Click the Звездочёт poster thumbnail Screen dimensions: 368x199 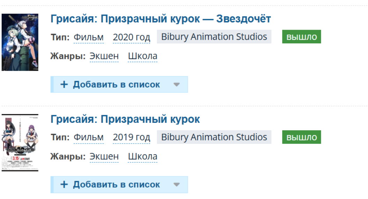(x=20, y=42)
